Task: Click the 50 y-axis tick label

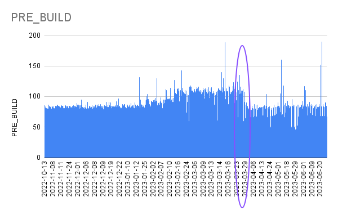Action: [37, 127]
